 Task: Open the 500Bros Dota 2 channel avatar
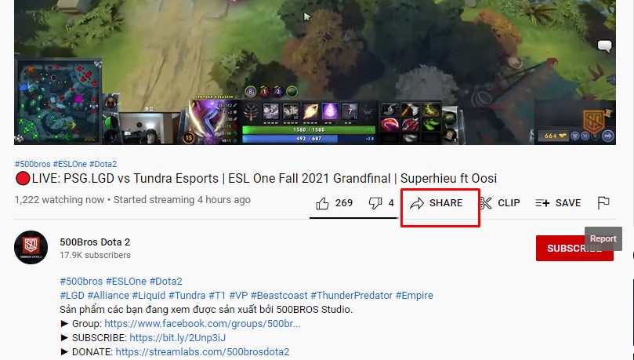tap(31, 248)
